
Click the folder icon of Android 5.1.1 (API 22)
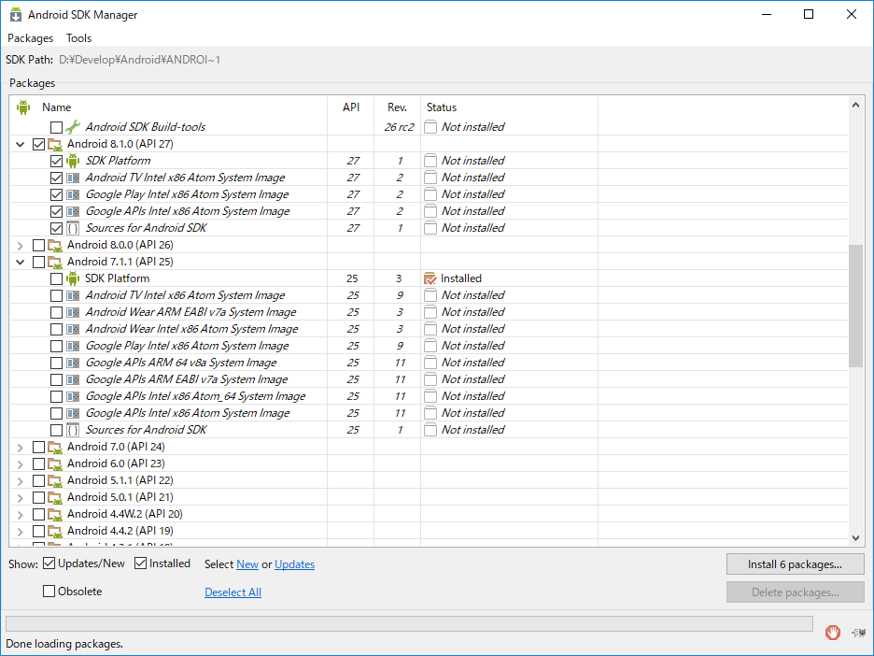[x=54, y=481]
